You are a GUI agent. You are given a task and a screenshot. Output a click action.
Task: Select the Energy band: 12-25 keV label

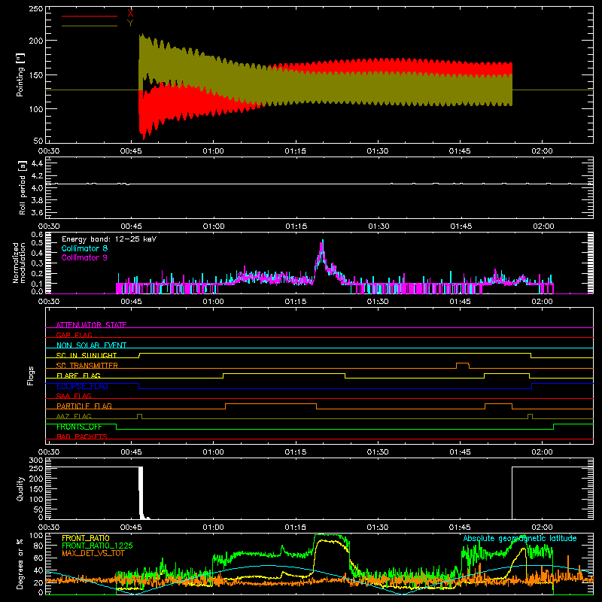109,239
